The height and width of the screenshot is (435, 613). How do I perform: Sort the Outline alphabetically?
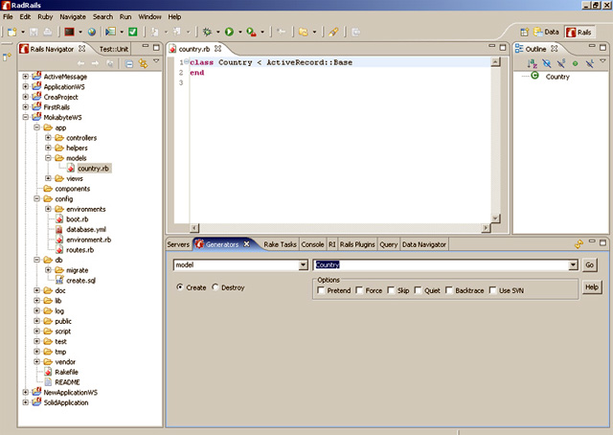532,63
